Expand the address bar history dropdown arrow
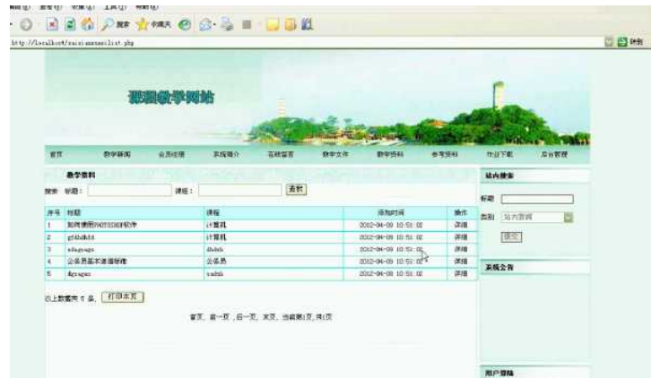The width and height of the screenshot is (651, 386). coord(609,42)
